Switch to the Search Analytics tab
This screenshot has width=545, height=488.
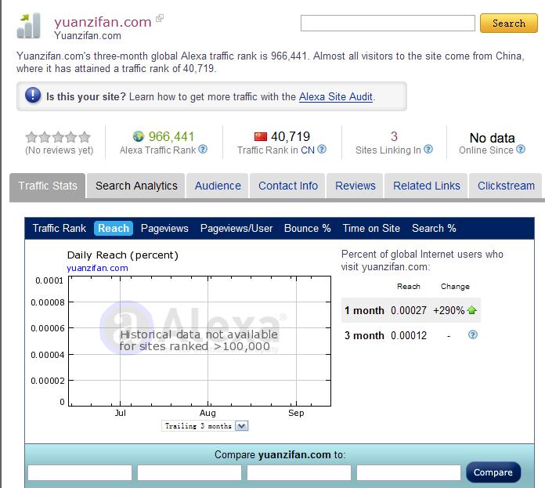[x=136, y=186]
